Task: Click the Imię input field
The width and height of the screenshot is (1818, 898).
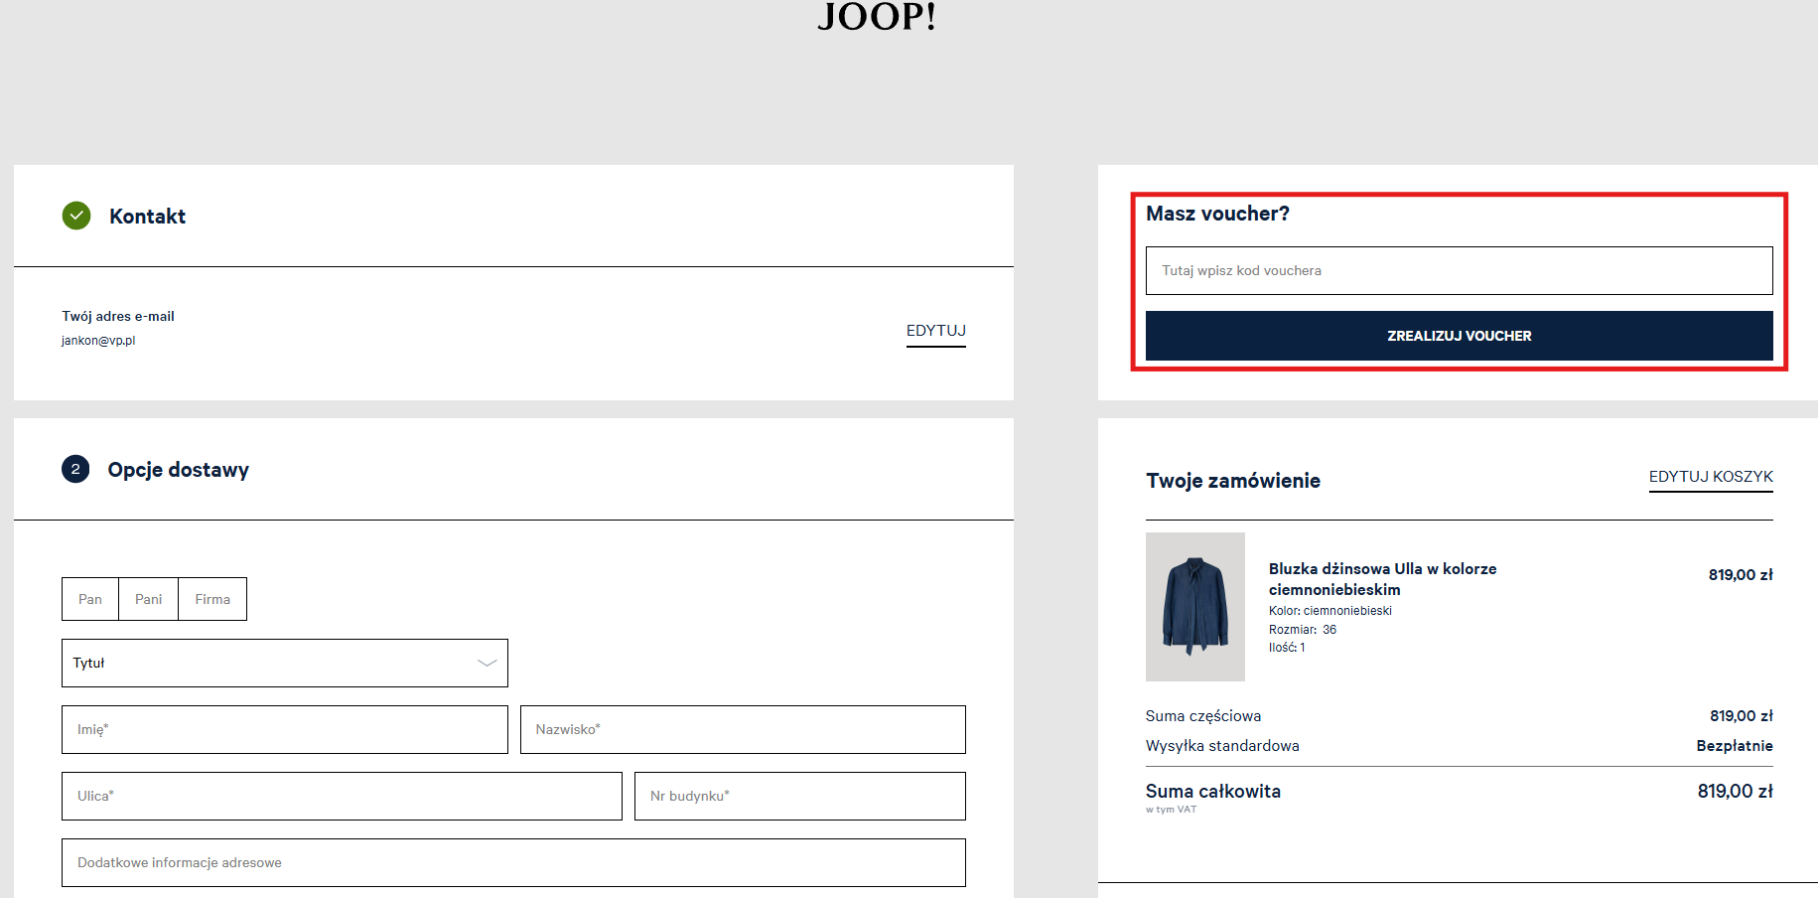Action: tap(284, 730)
